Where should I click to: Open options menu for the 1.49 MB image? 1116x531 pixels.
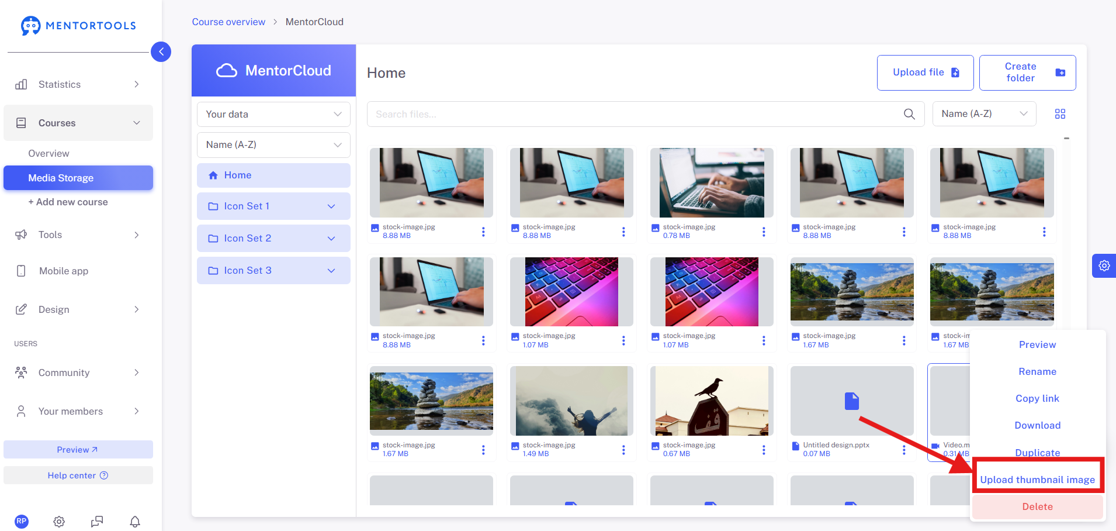[623, 450]
